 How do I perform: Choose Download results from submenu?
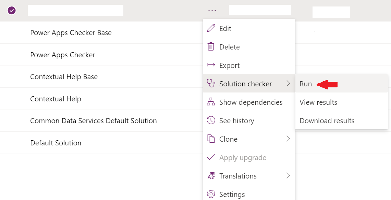pos(327,121)
